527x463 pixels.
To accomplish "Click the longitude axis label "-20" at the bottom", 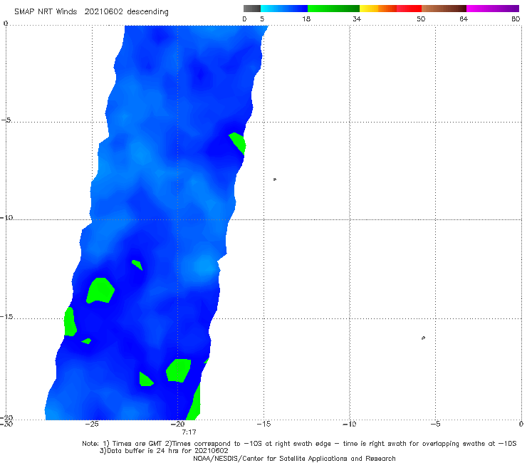I will (177, 425).
